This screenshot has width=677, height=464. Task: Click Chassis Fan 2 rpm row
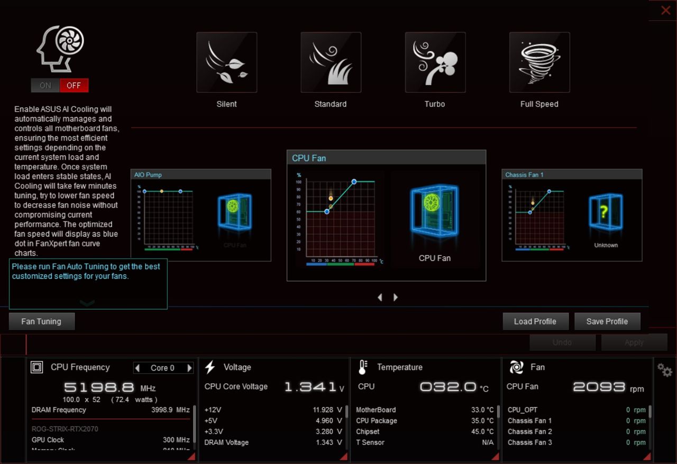577,432
